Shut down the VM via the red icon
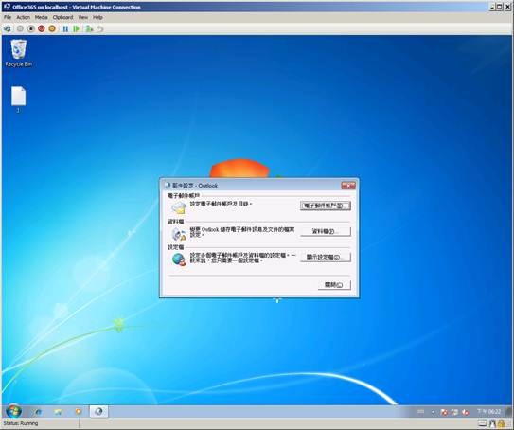 pyautogui.click(x=42, y=28)
